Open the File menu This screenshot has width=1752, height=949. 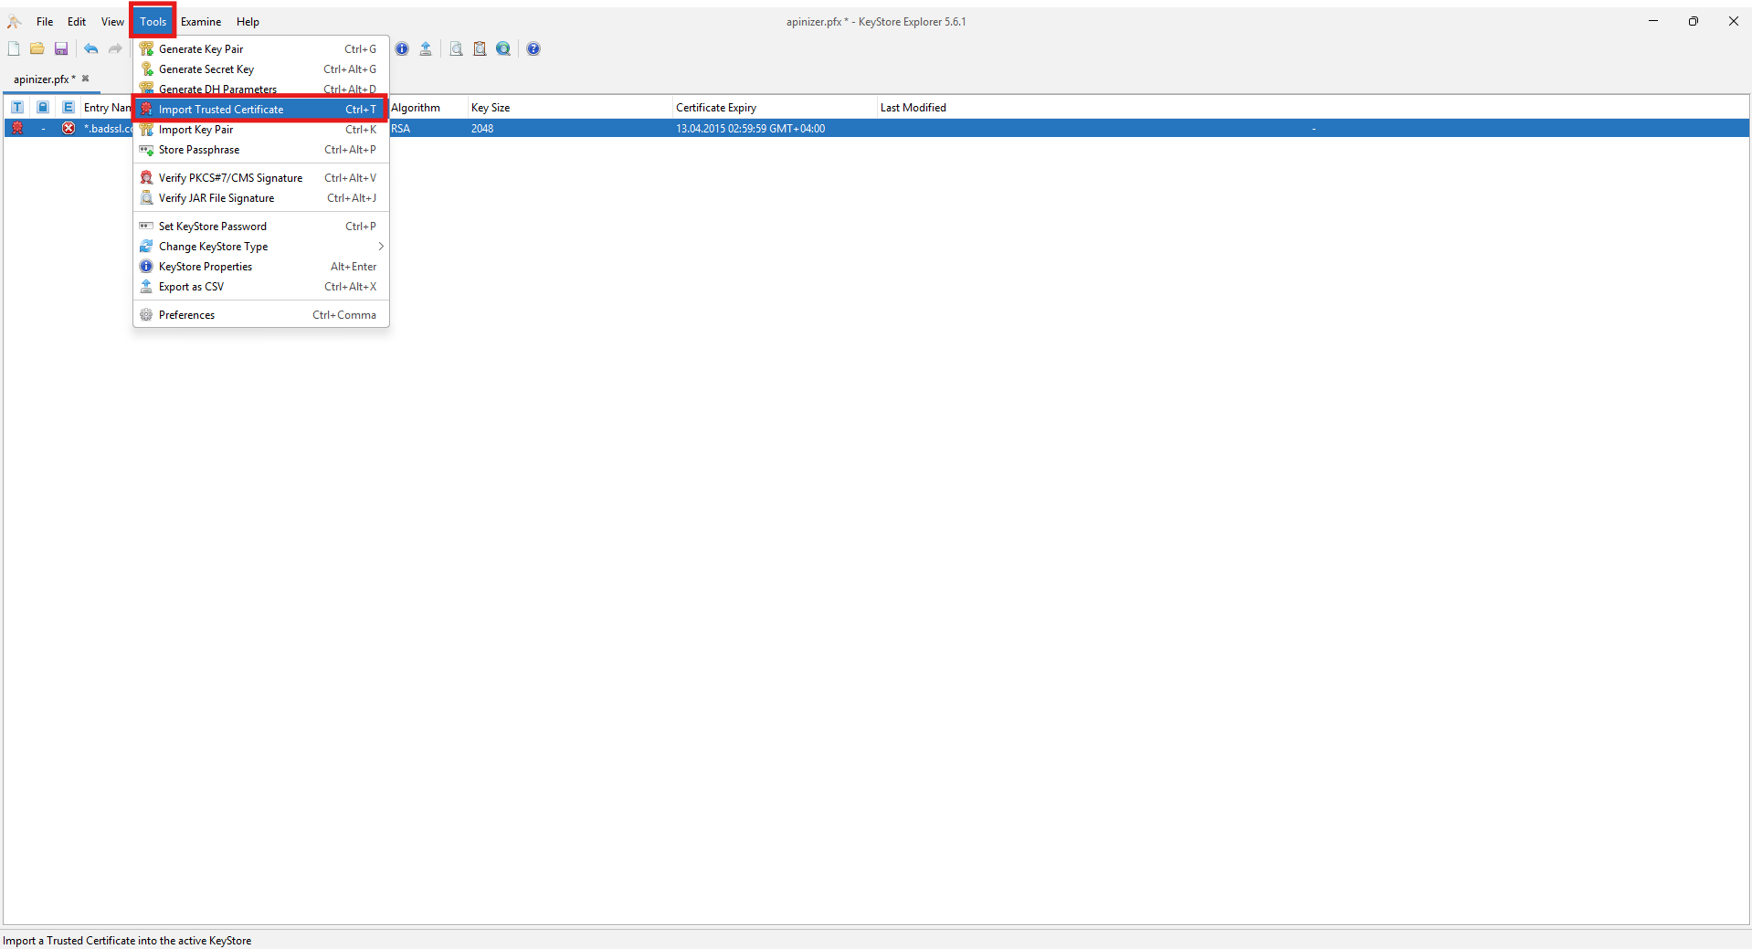(45, 22)
